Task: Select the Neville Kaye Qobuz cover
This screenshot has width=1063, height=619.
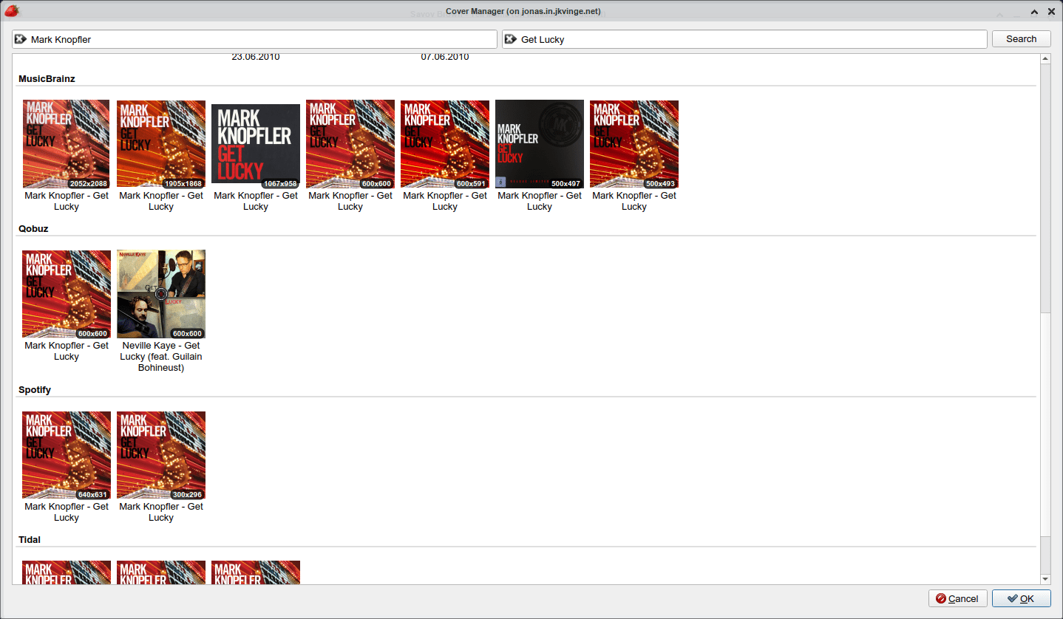Action: (x=161, y=294)
